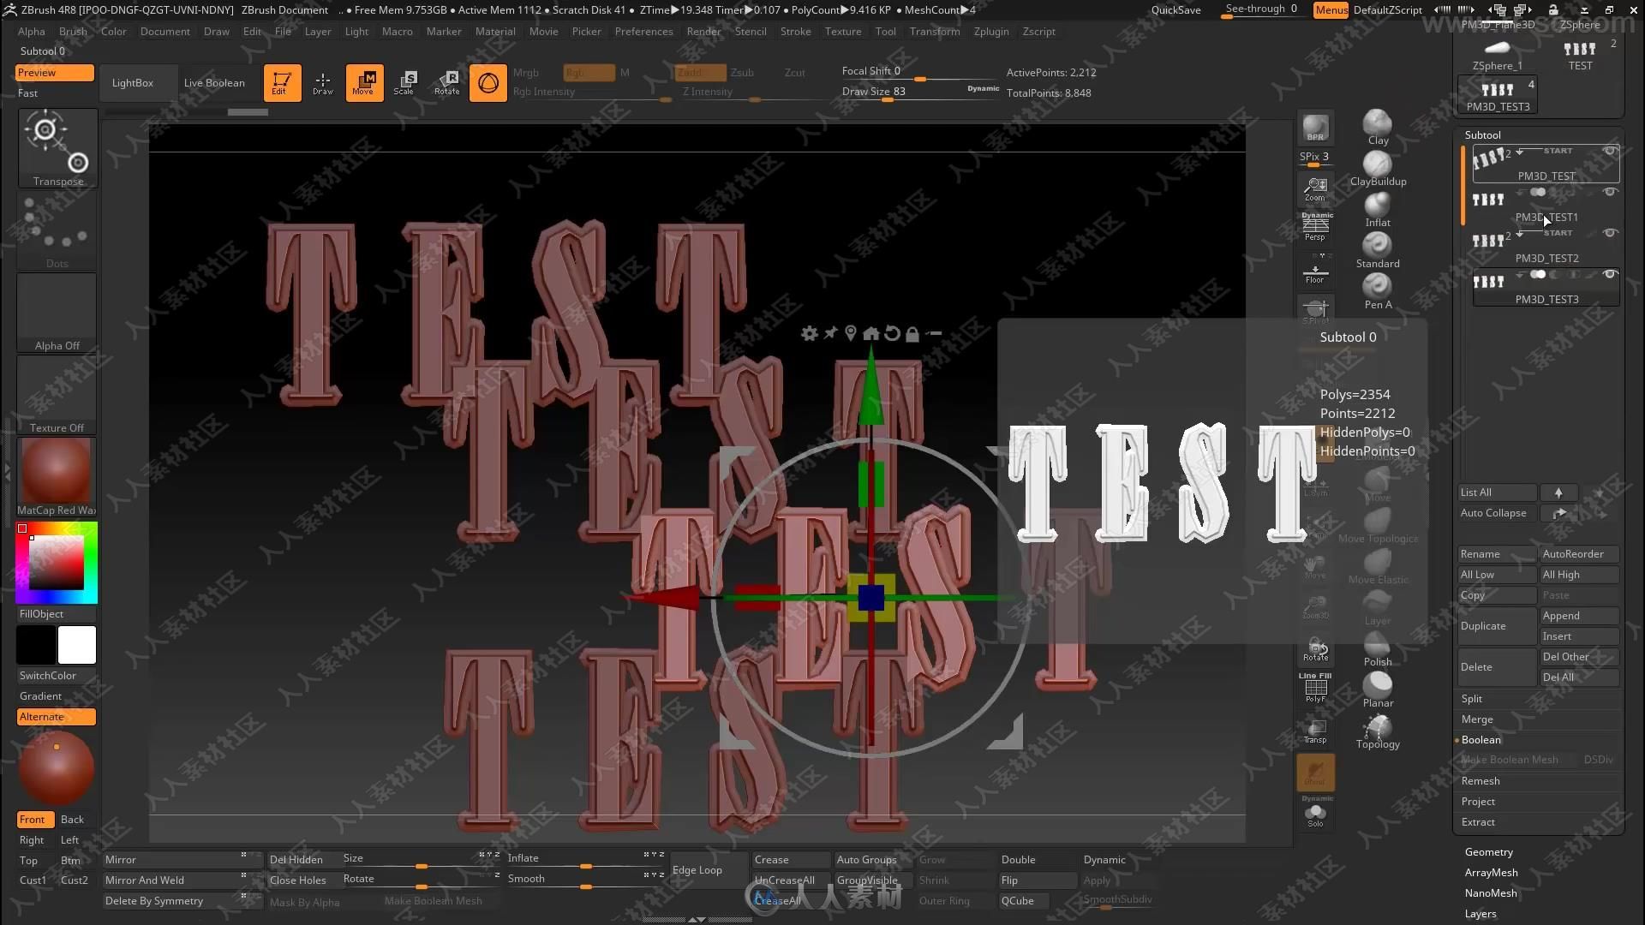The width and height of the screenshot is (1645, 925).
Task: Activate the Edit mode button
Action: pos(282,83)
